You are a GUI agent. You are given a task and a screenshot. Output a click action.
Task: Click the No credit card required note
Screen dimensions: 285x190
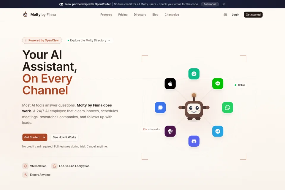[65, 146]
